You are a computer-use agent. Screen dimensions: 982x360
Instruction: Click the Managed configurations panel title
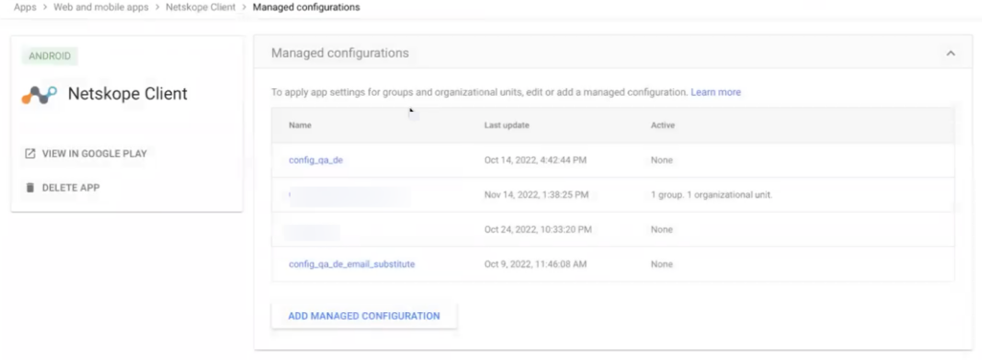coord(340,53)
